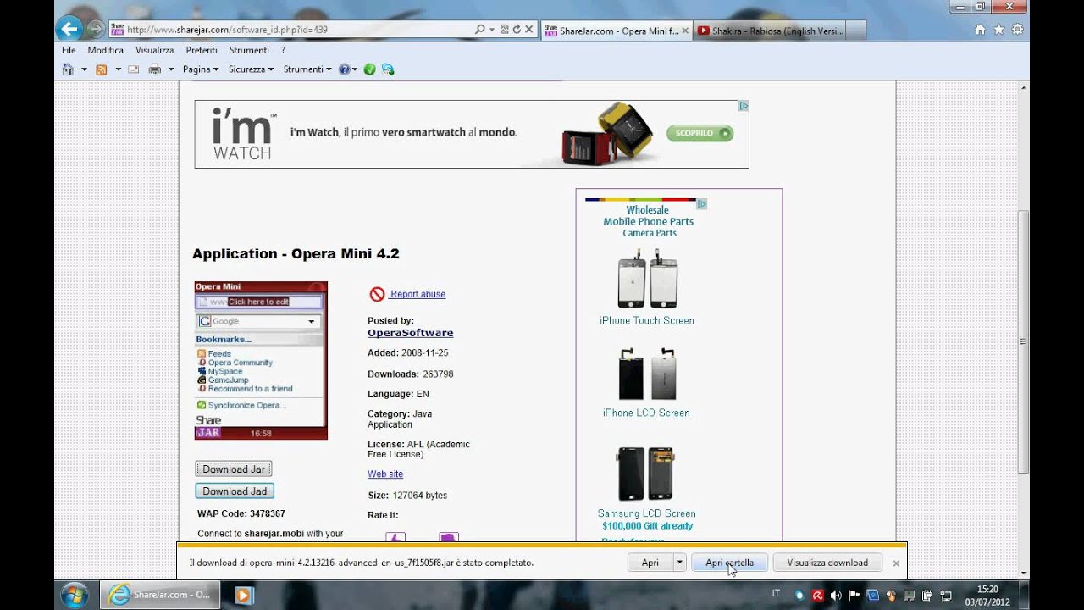Open the ? help menu
Viewport: 1084px width, 610px height.
[x=284, y=50]
